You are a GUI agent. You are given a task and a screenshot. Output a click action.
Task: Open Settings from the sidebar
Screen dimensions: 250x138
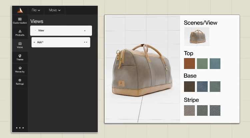pos(20,82)
